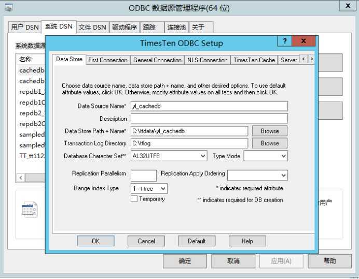Click the Replication Parallelism field
359x279 pixels.
coord(144,175)
